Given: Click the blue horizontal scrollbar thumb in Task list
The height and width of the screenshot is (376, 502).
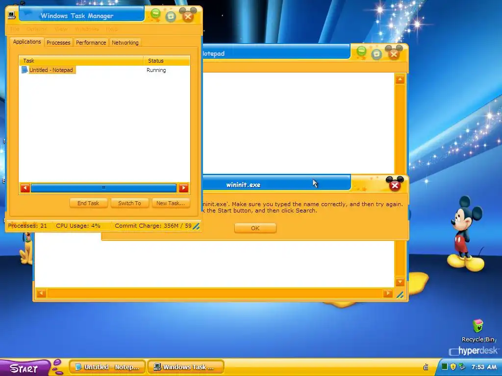Looking at the screenshot, I should (x=103, y=188).
